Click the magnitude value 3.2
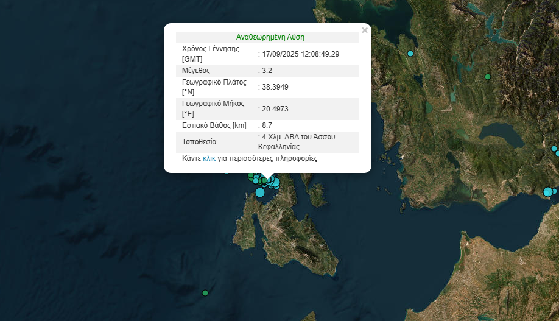Viewport: 559px width, 321px height. click(267, 71)
